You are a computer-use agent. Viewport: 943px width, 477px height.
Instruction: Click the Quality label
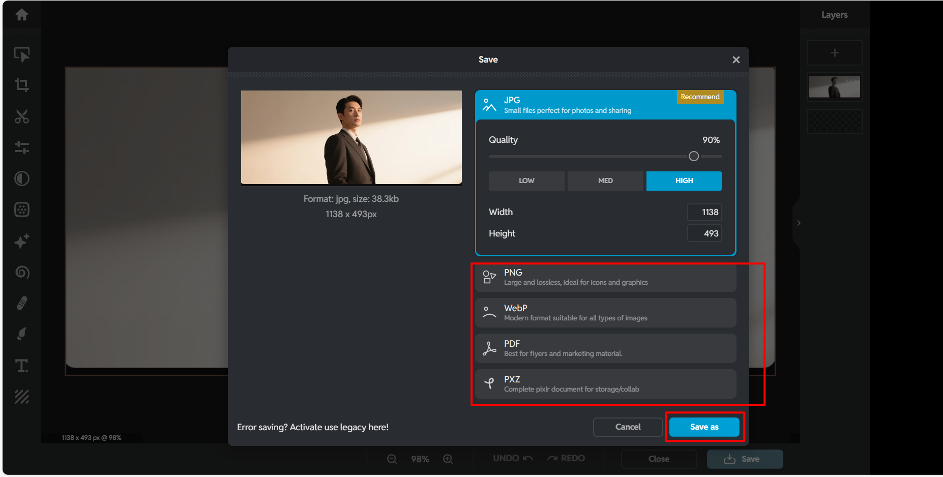click(503, 140)
